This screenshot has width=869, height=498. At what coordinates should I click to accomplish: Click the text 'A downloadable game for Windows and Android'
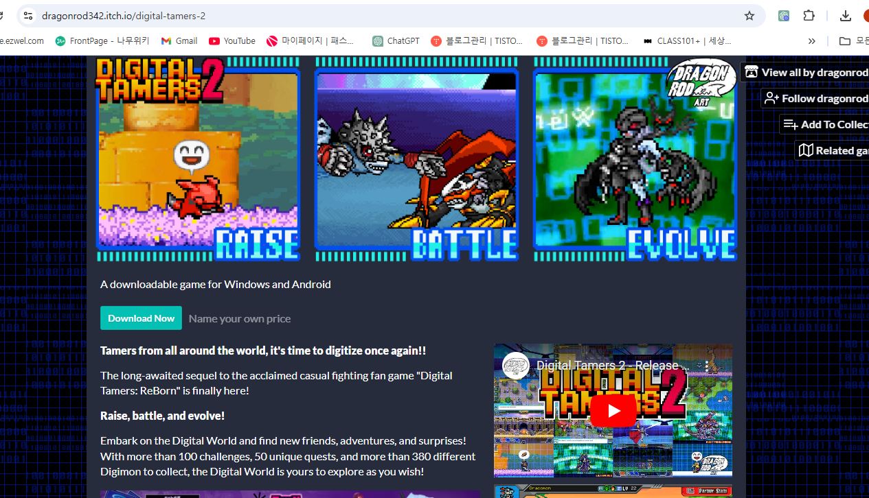click(216, 284)
